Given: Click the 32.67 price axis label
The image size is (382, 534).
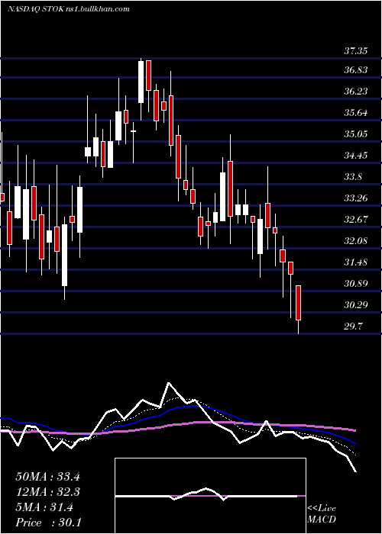Looking at the screenshot, I should [355, 220].
